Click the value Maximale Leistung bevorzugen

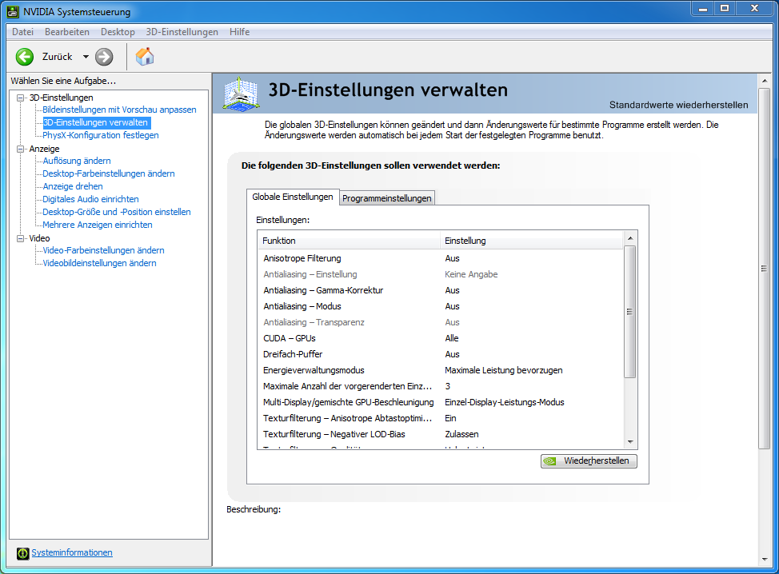point(504,370)
